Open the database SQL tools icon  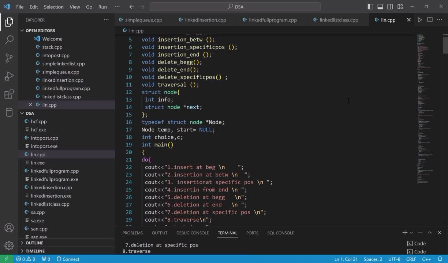(9, 112)
